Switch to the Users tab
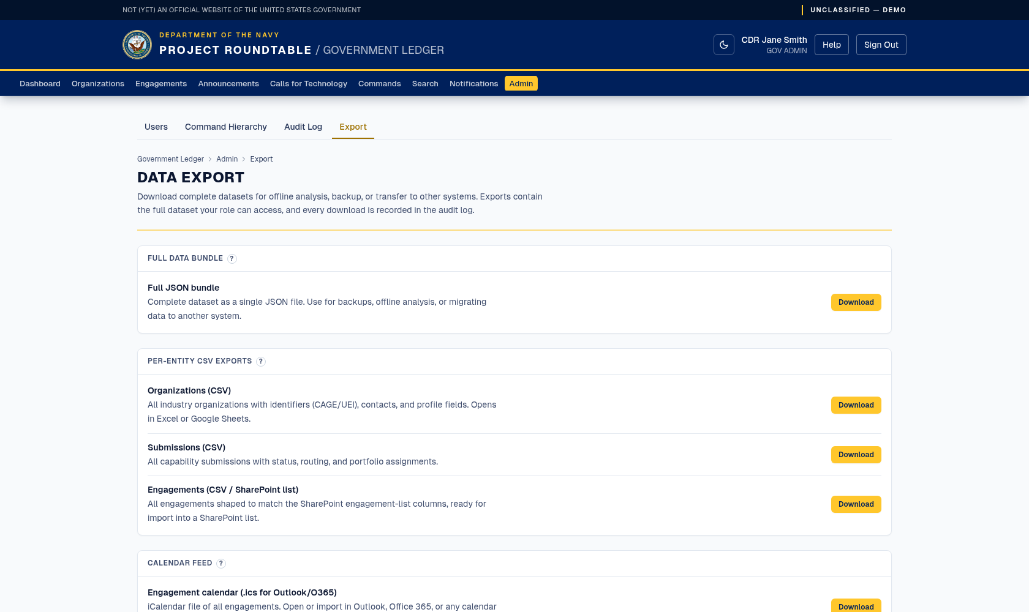 coord(156,127)
